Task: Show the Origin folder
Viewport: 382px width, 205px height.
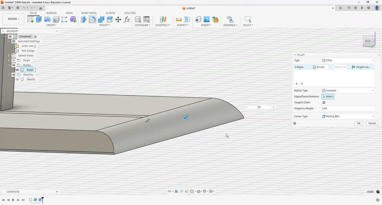Action: click(14, 60)
